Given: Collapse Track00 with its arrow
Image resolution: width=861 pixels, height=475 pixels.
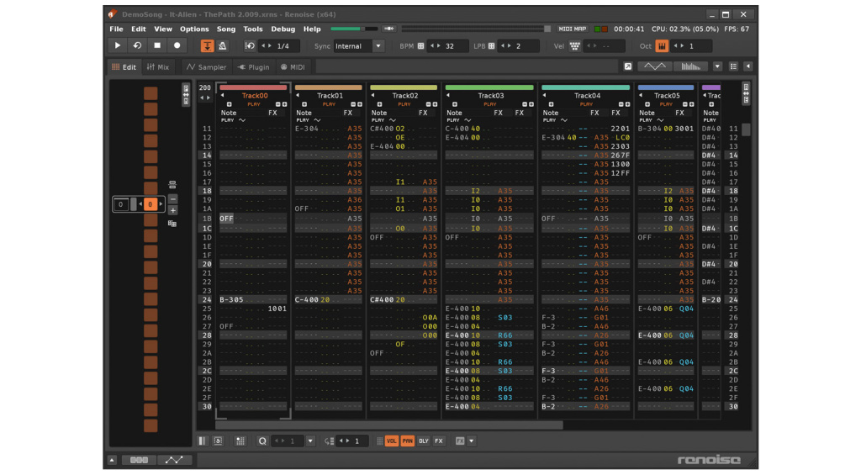Looking at the screenshot, I should click(222, 95).
